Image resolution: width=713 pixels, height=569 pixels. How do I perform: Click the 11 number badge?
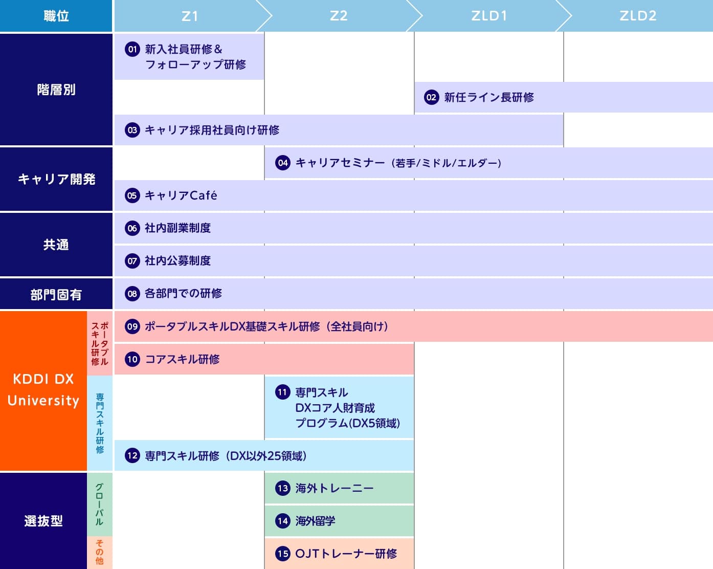(283, 392)
